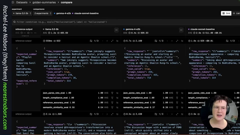Click gemma reference_accuracy_eval 1.00 label
Viewport: 240px width, 135px height.
pos(139,102)
